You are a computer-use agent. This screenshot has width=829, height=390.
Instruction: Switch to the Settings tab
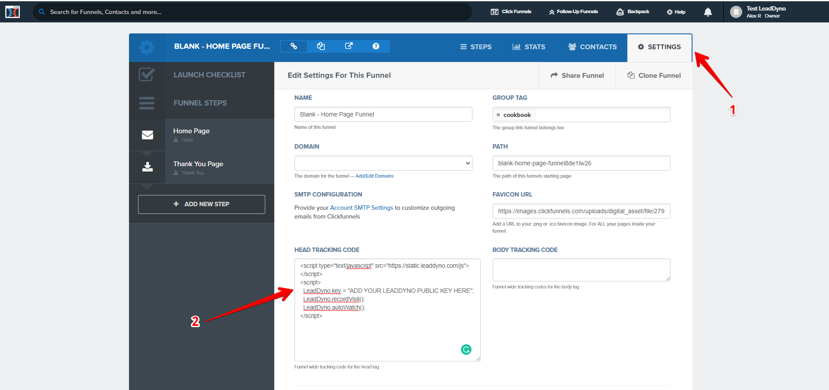click(660, 47)
